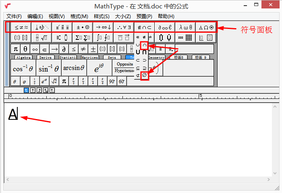Switch to the Sets tab
Viewport: 282px width, 193px height.
point(112,57)
